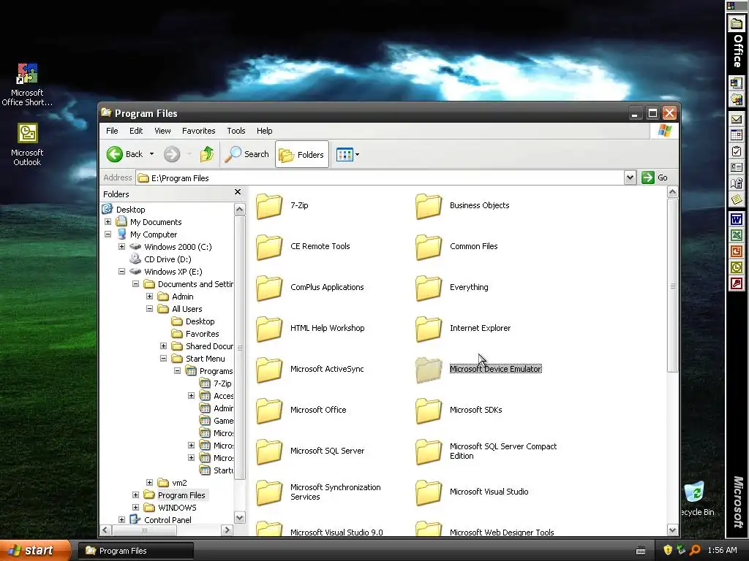Viewport: 749px width, 561px height.
Task: Select the Business Objects folder icon
Action: coord(429,206)
